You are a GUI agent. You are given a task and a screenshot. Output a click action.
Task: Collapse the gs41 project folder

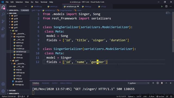(x=16, y=28)
